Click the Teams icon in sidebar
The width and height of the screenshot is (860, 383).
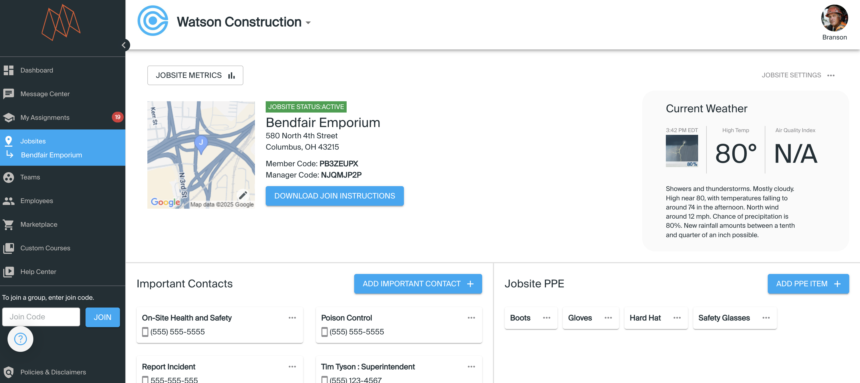[9, 177]
